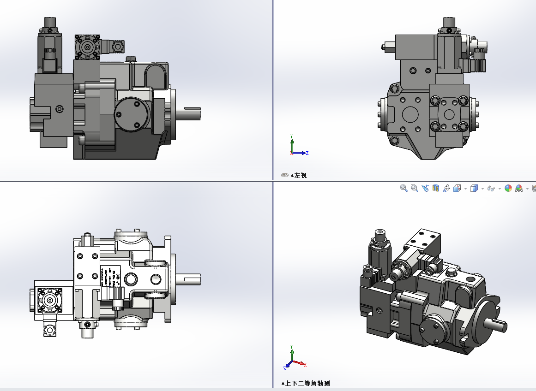
Task: Click the Zoom to Fit icon
Action: [x=404, y=188]
